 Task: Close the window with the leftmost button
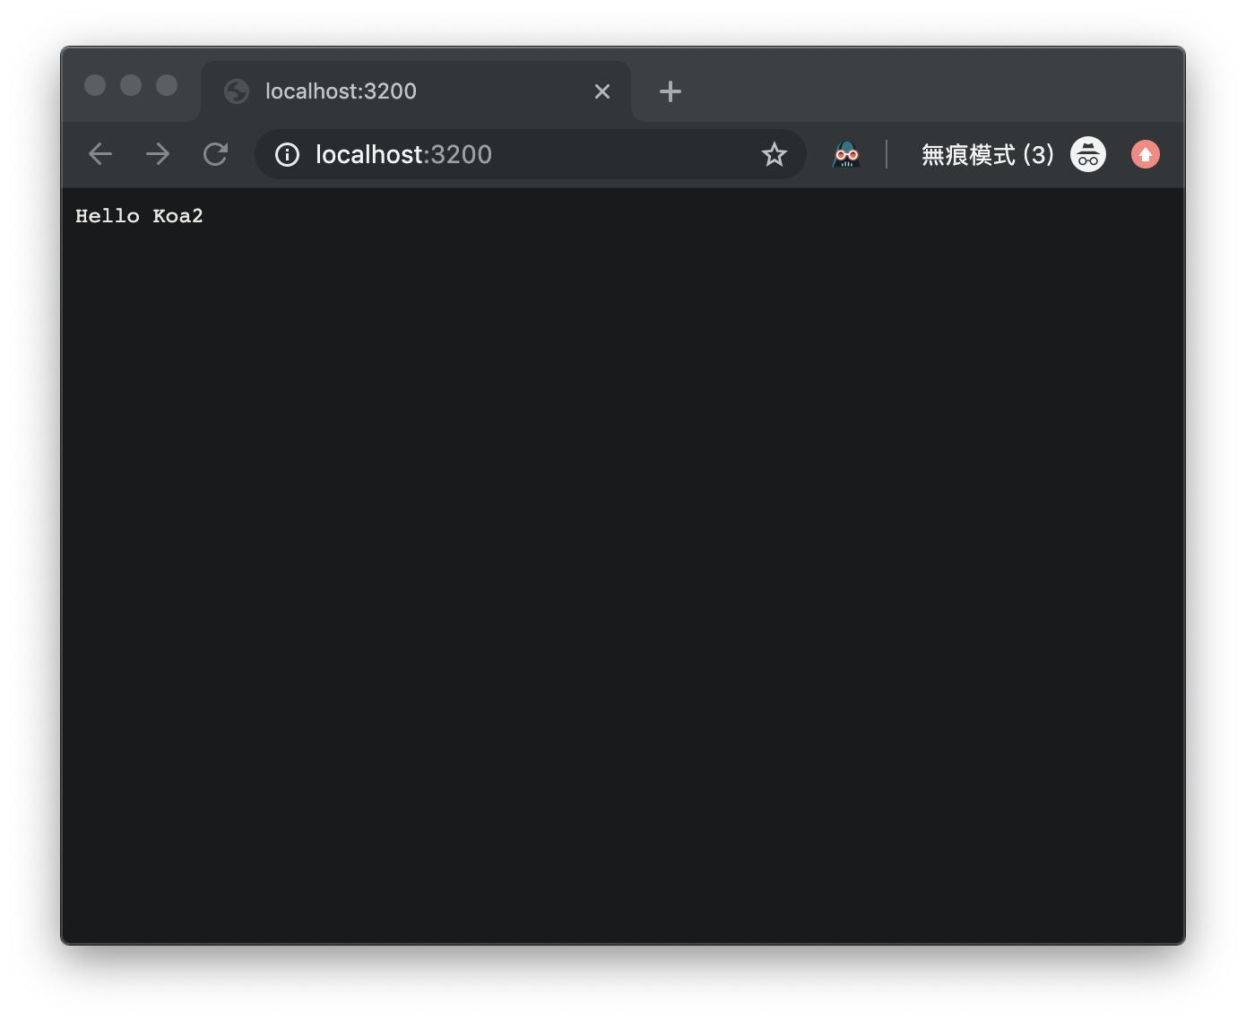pyautogui.click(x=95, y=85)
